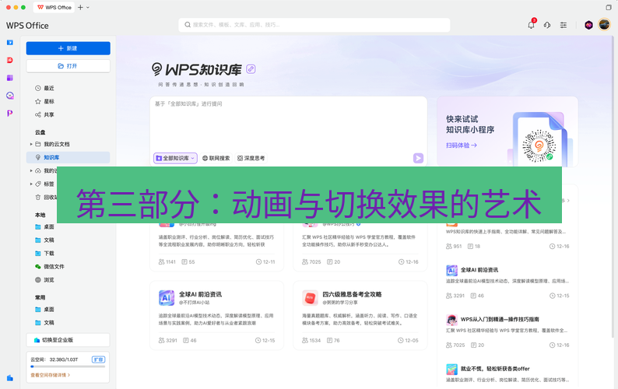The height and width of the screenshot is (389, 618).
Task: Expand the 我的云文档 tree item
Action: 31,144
